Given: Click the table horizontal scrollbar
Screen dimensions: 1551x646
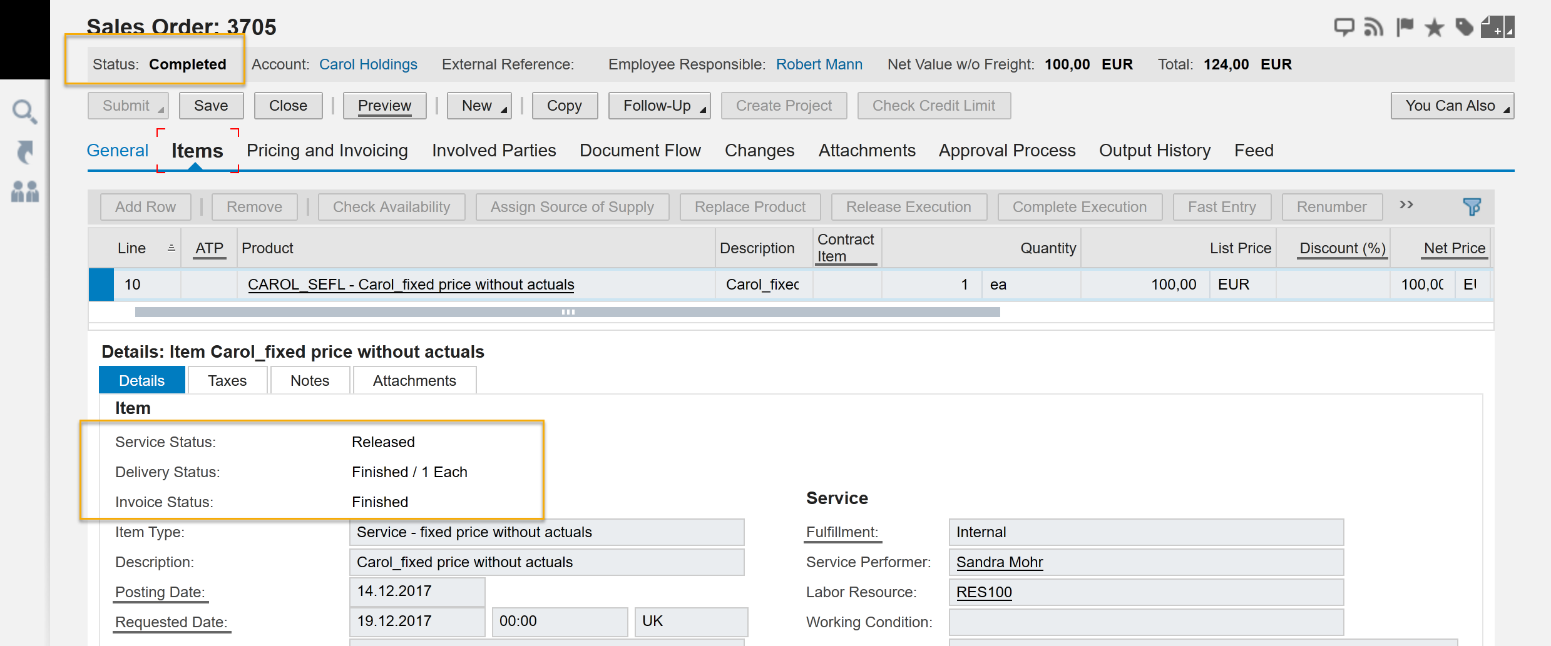Looking at the screenshot, I should pos(567,312).
